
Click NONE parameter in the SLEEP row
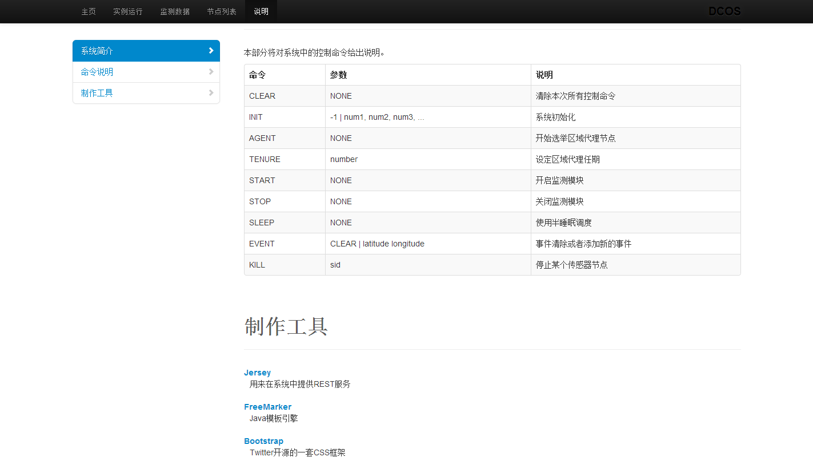(x=428, y=223)
